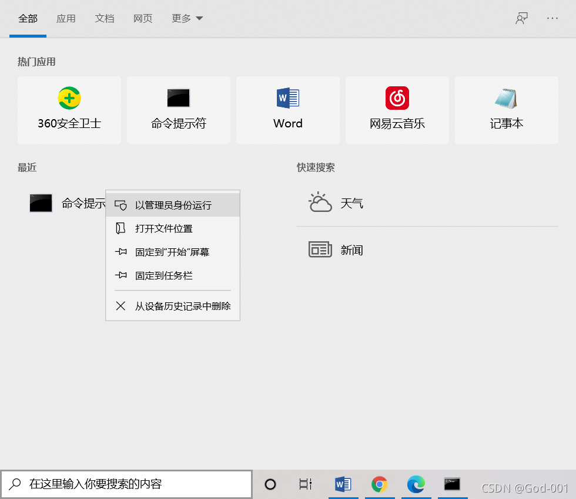576x499 pixels.
Task: Open the three-dots options menu
Action: (x=552, y=18)
